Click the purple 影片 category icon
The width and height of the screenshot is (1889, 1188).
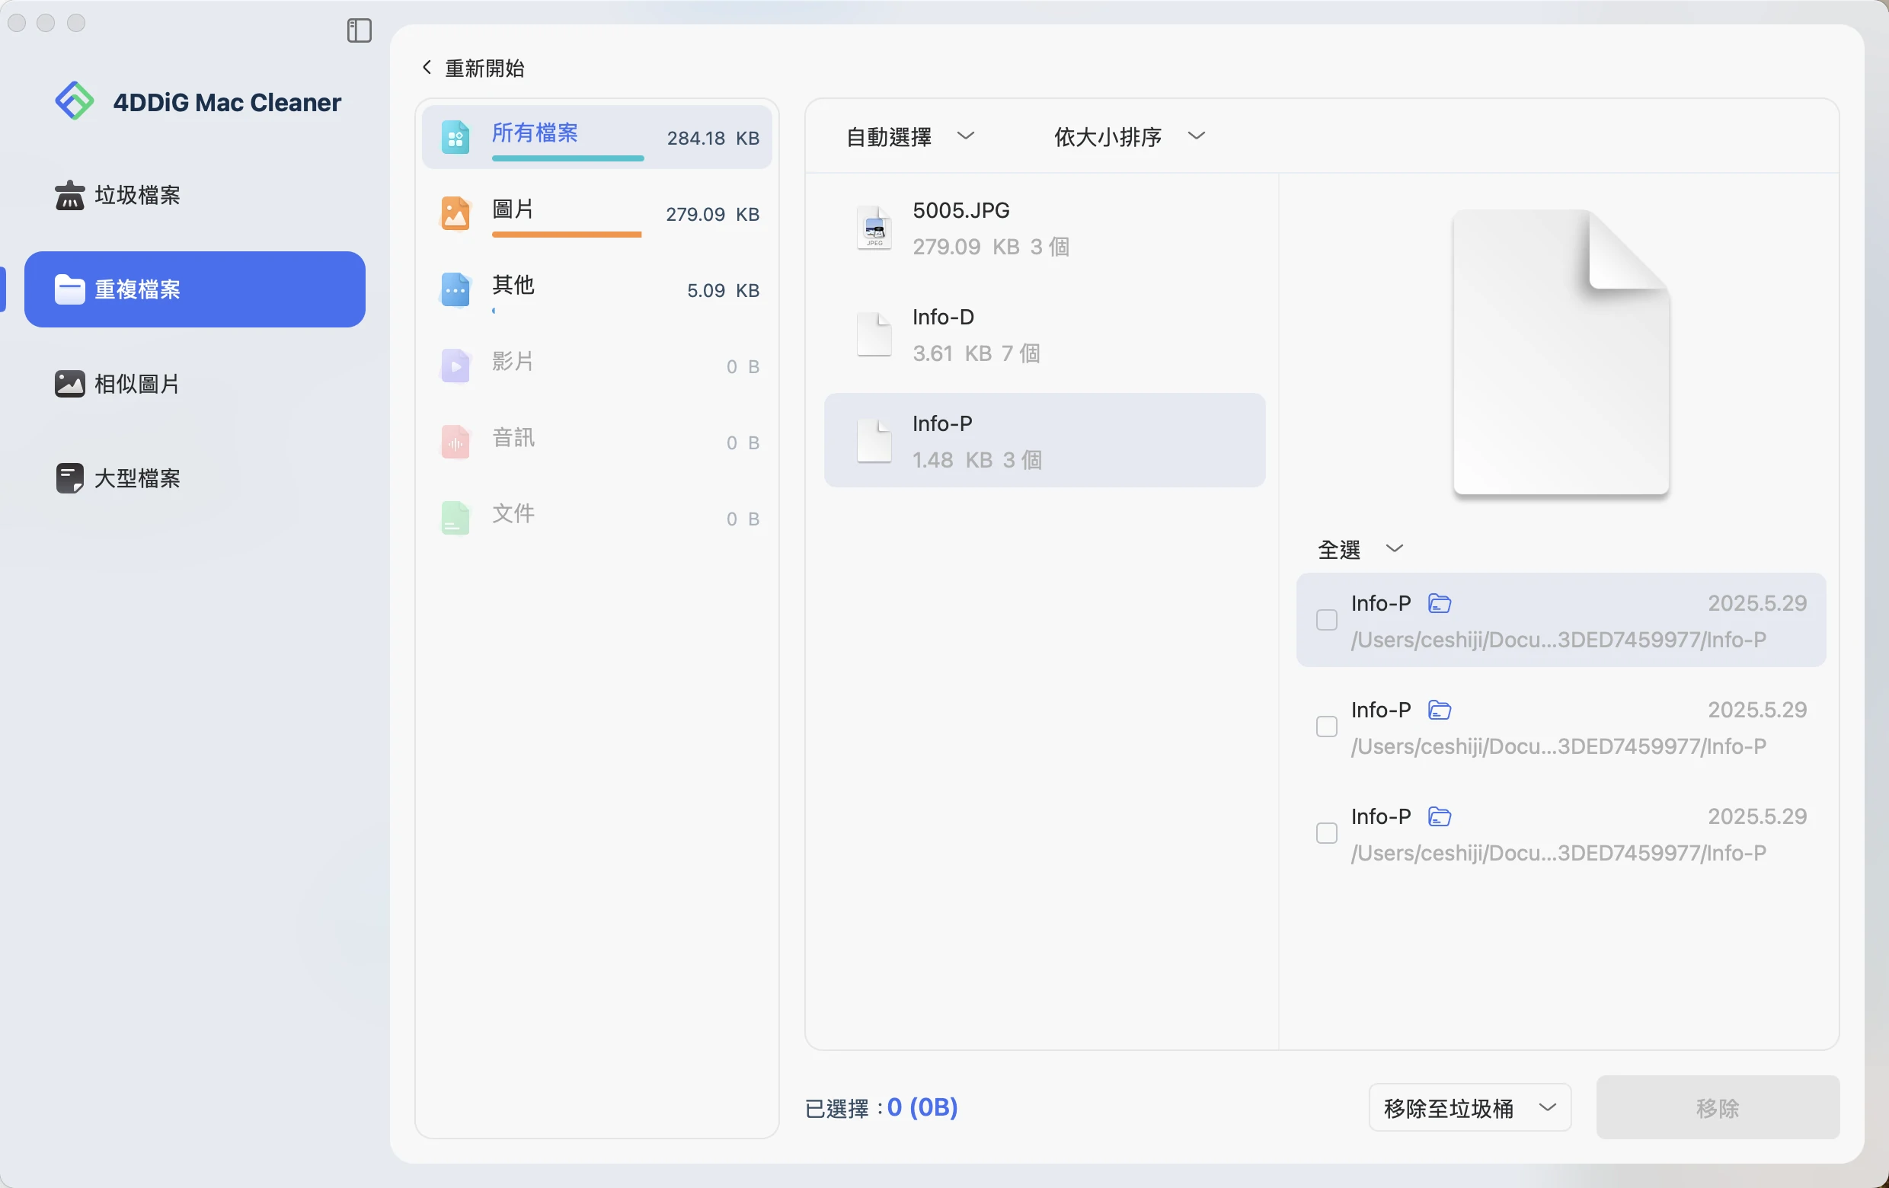455,366
